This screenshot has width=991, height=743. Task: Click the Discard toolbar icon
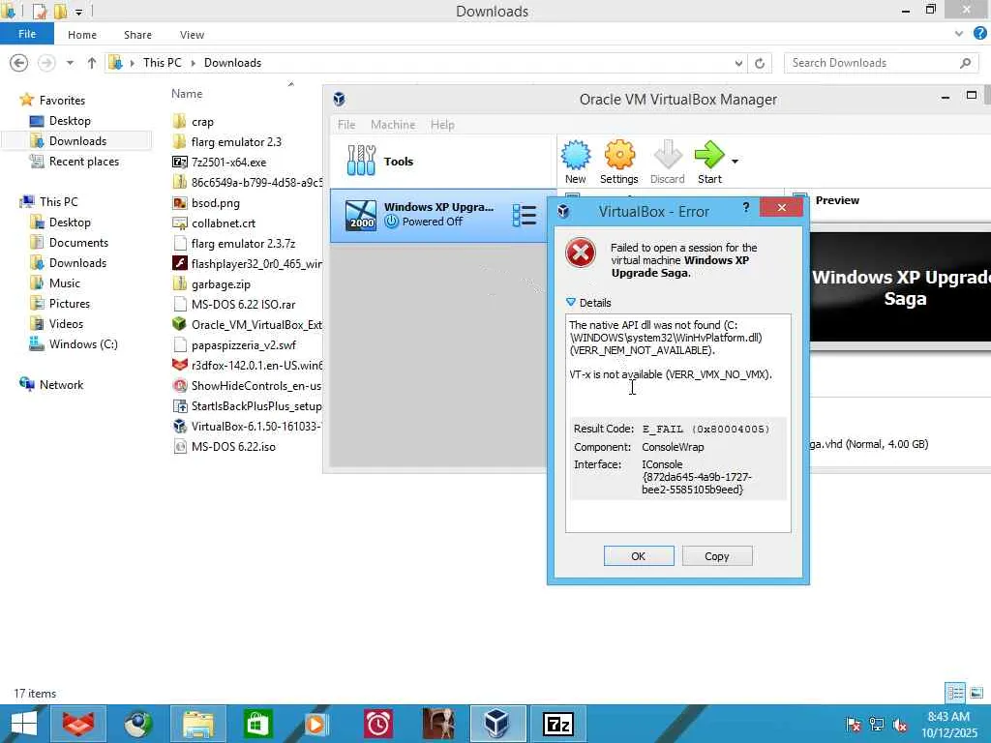668,162
